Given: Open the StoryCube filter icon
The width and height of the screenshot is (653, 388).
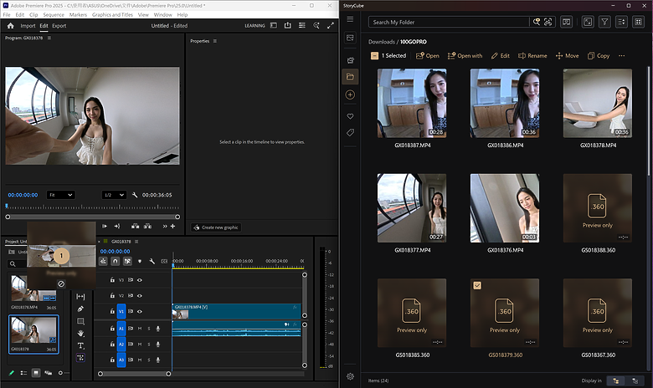Looking at the screenshot, I should coord(604,22).
